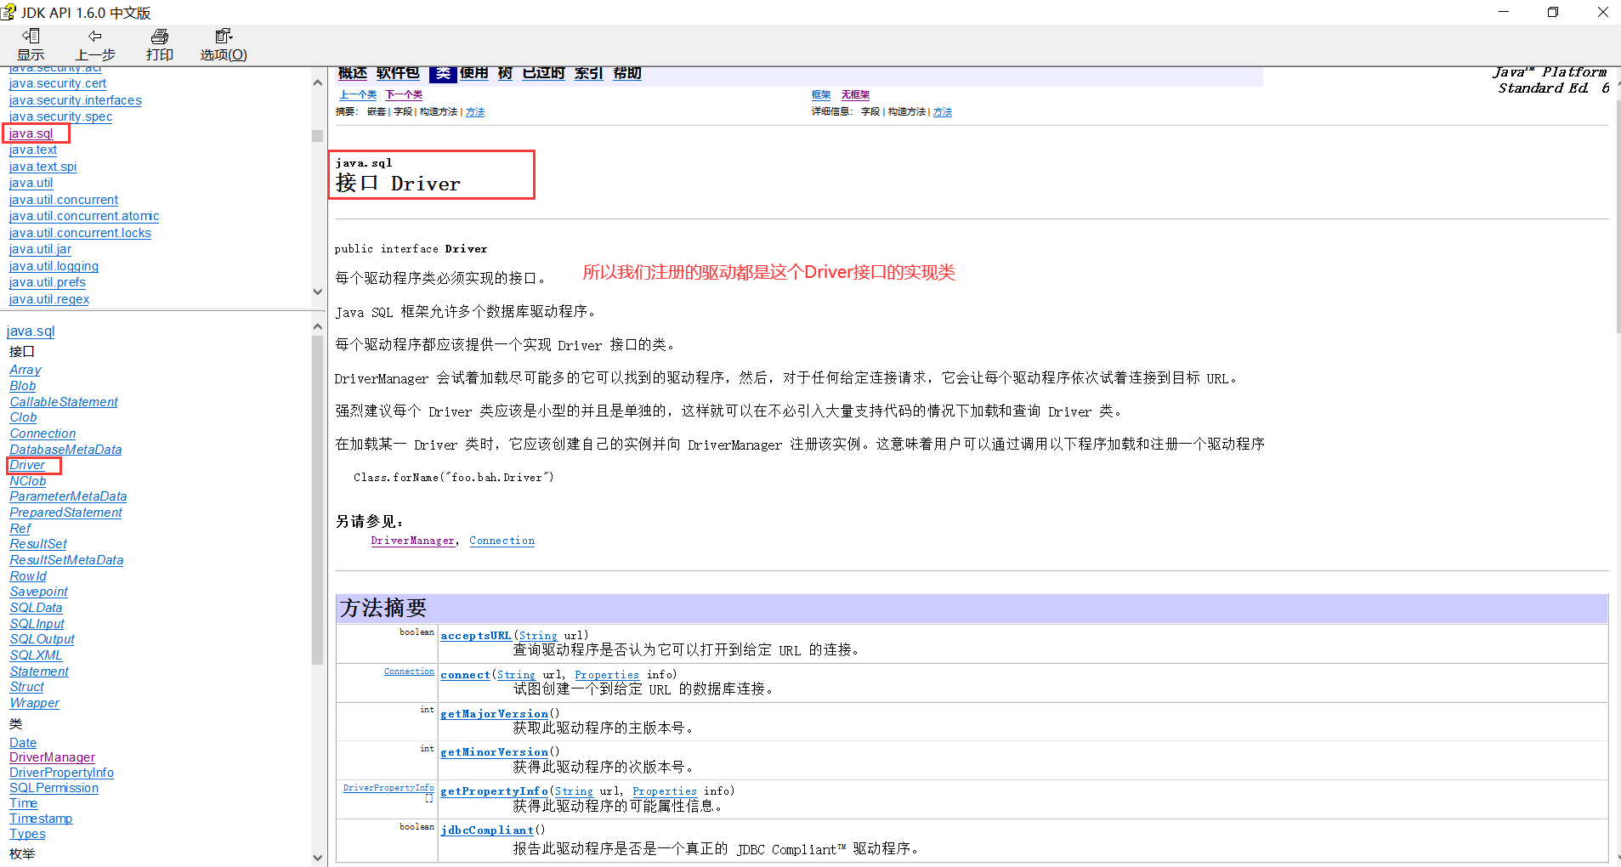Open the SQLXML interface link
Screen dimensions: 1621x867
(36, 655)
